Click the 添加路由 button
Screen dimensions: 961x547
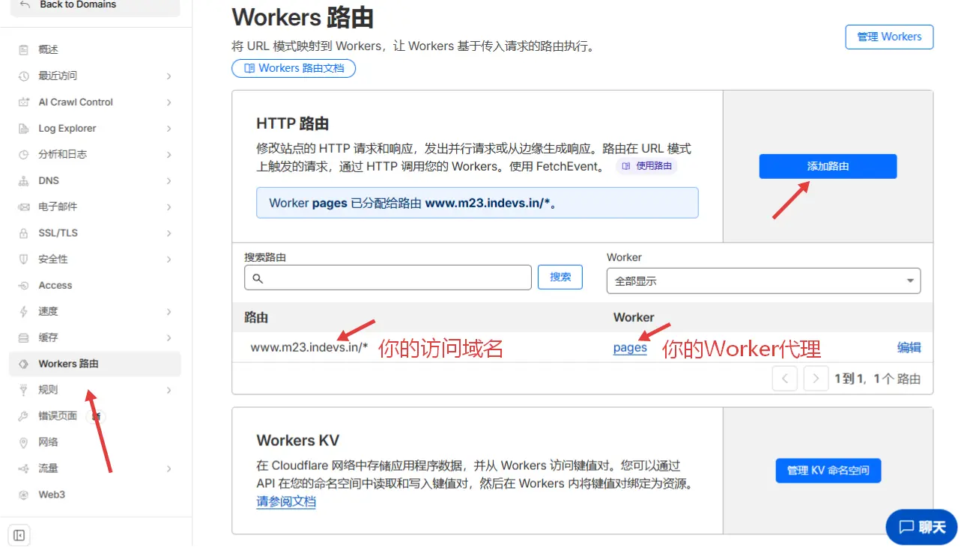coord(827,166)
